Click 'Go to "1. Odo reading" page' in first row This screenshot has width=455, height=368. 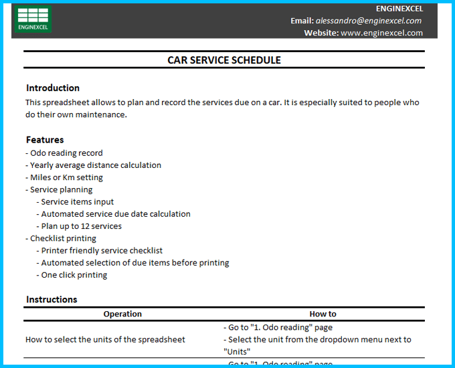pos(278,327)
